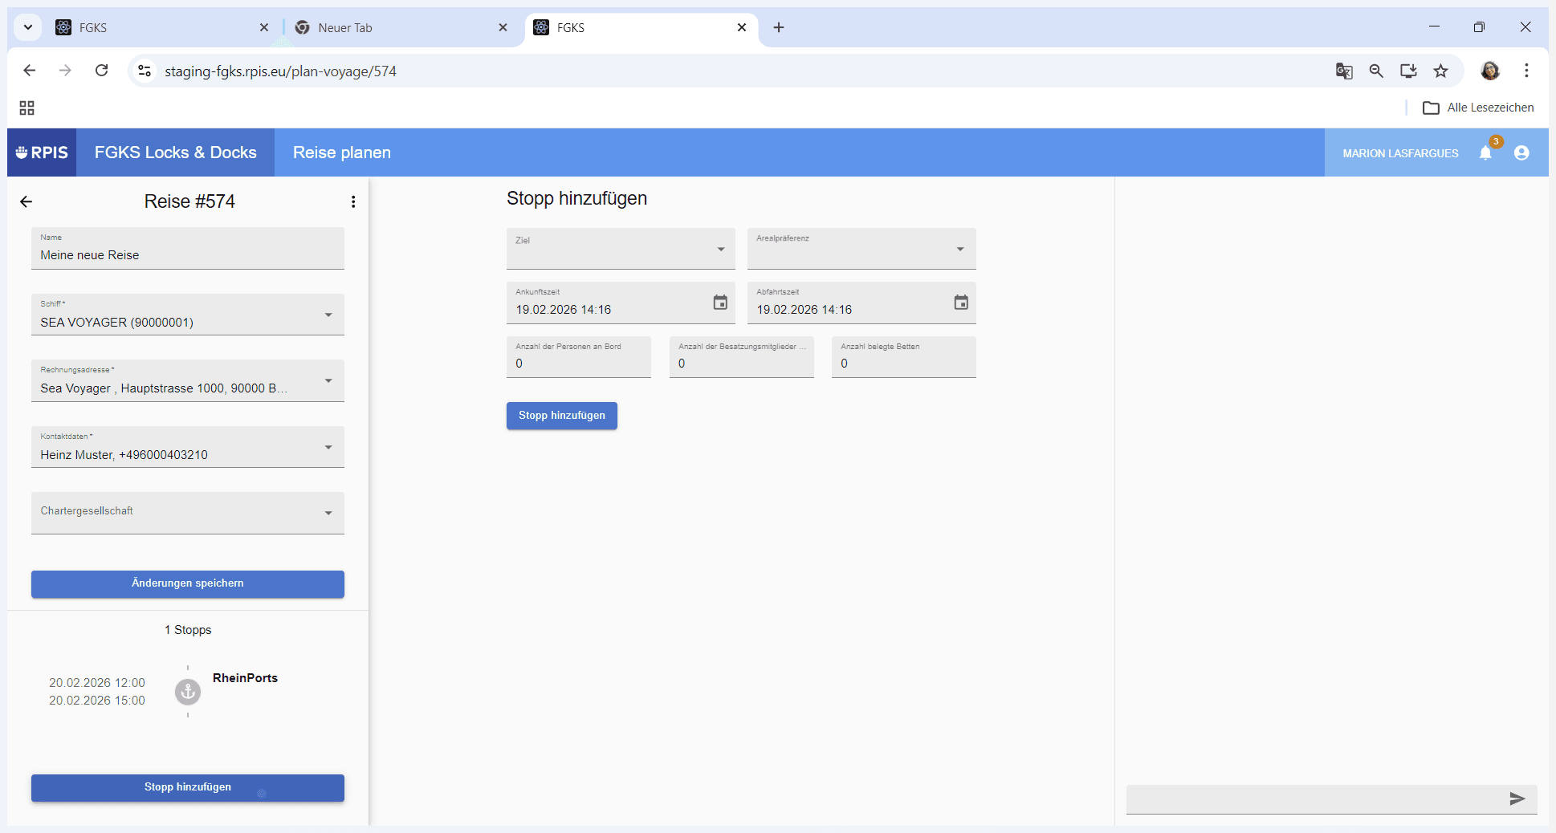The width and height of the screenshot is (1556, 833).
Task: Bookmark this page with the star icon
Action: click(1441, 71)
